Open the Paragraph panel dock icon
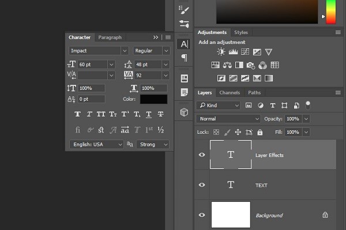This screenshot has width=346, height=230. pos(184,58)
